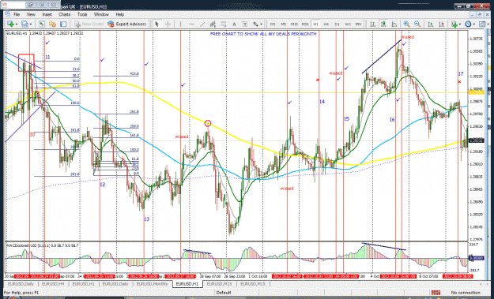Open the Charts menu
Viewport: 494px width, 299px height.
[x=64, y=14]
